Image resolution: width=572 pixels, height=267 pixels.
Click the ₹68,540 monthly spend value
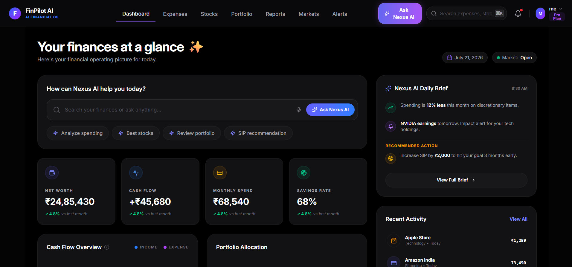pos(231,202)
